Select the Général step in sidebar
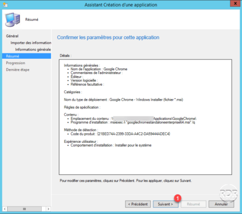Viewport: 242px width, 214px height. 12,36
